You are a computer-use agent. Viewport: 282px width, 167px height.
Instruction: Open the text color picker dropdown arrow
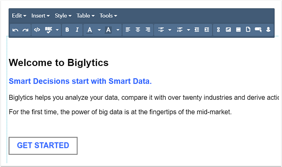tap(99, 30)
